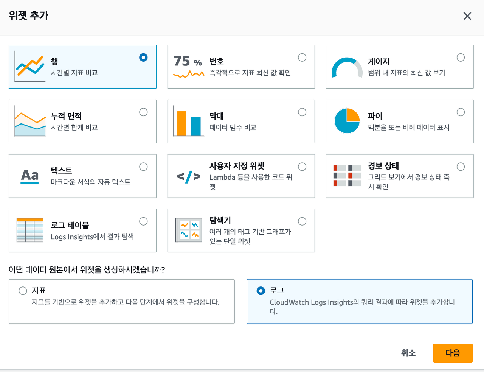The width and height of the screenshot is (484, 372).
Task: Click the stacked area chart icon
Action: (30, 121)
